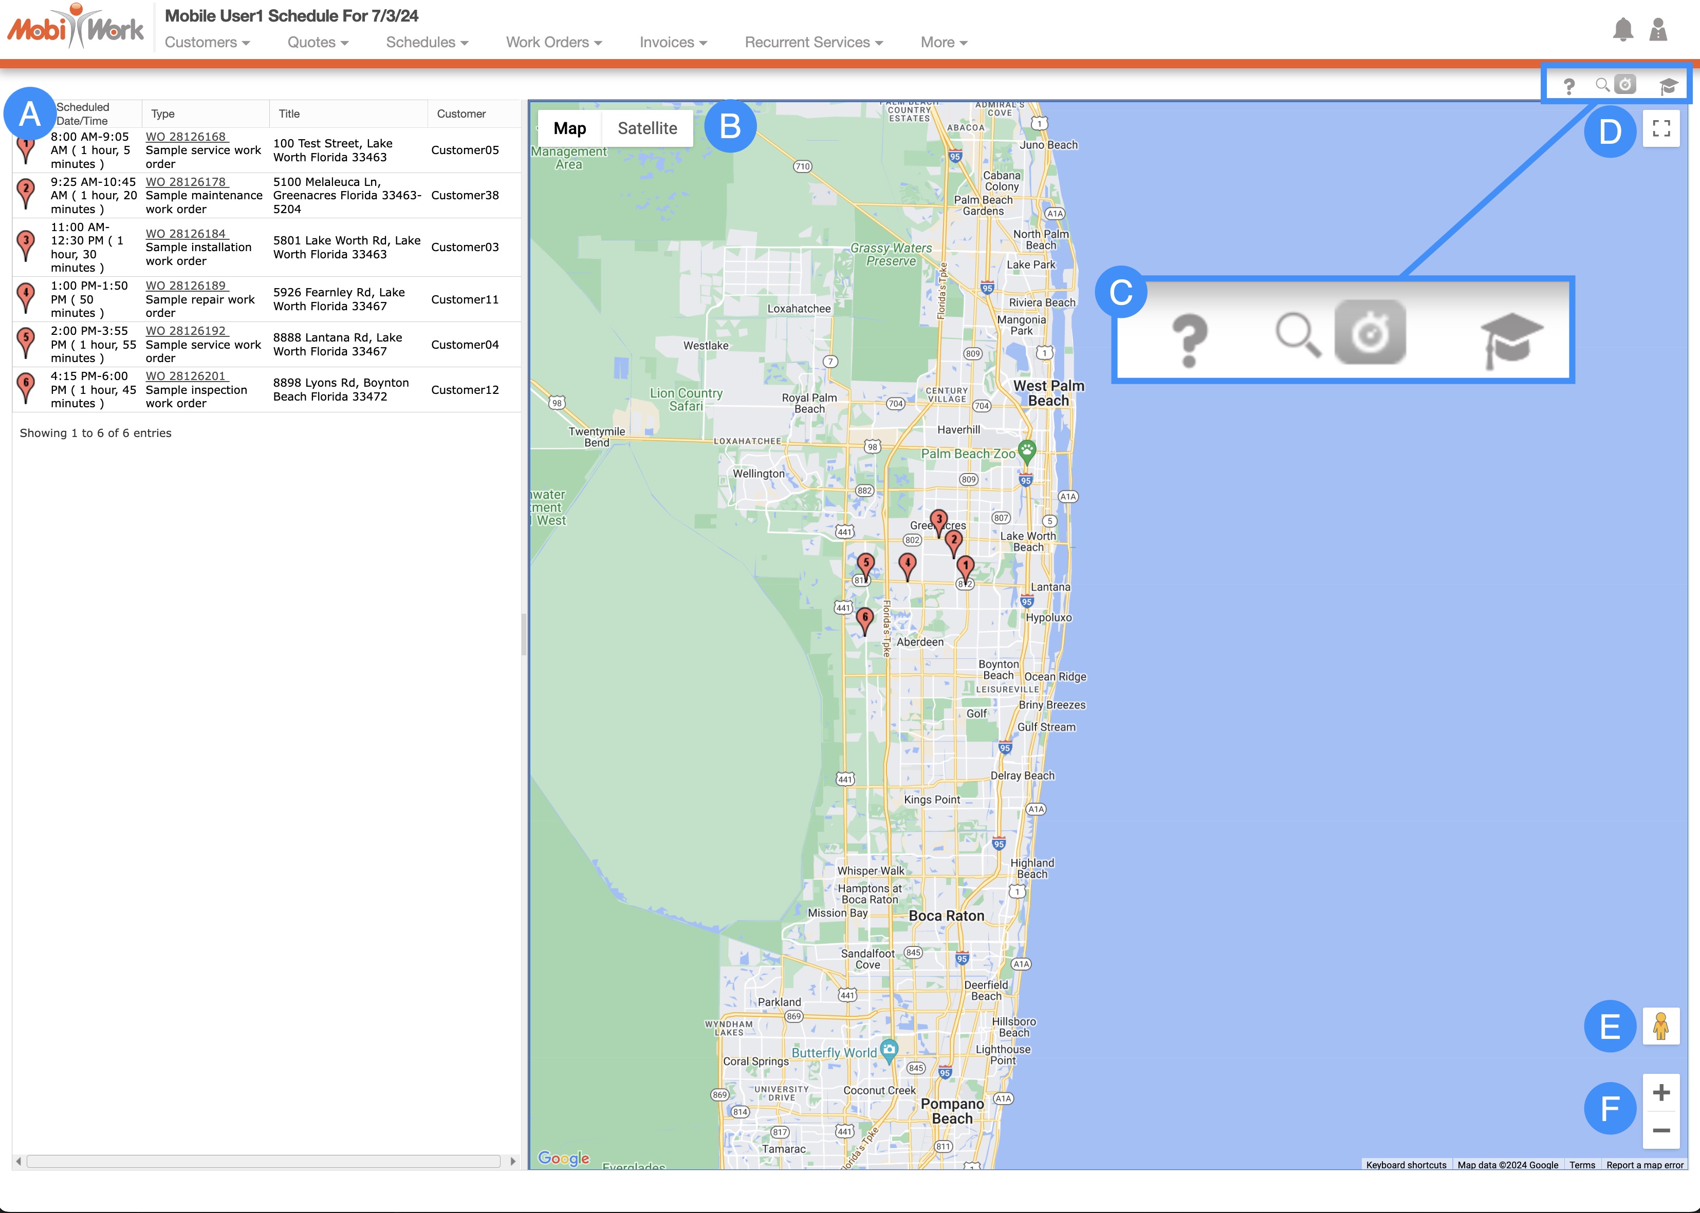Click the notification bell icon

pos(1622,30)
